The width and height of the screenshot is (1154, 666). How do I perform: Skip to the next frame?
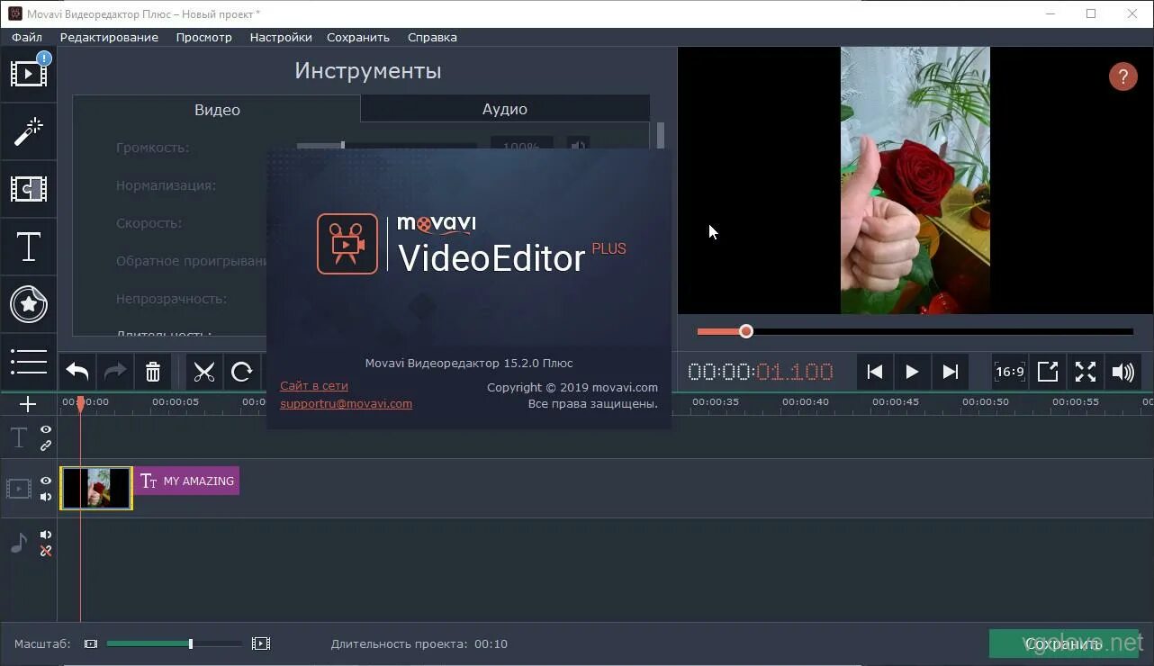[950, 372]
